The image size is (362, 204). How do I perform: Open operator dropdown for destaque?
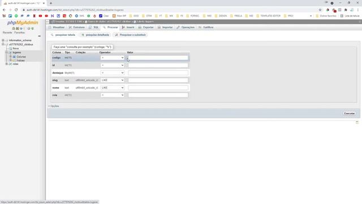click(113, 73)
